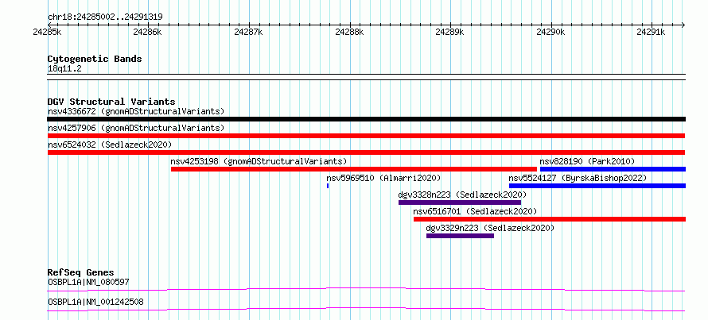Click the blue nsv5524127 ByrskaBishop2022 bar

click(x=597, y=186)
